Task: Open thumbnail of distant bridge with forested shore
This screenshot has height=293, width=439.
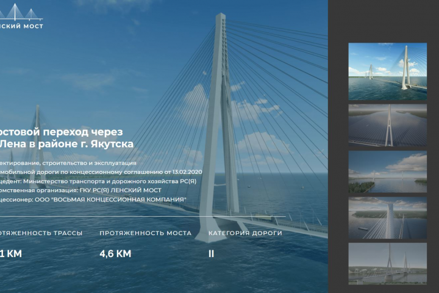Action: coord(388,172)
